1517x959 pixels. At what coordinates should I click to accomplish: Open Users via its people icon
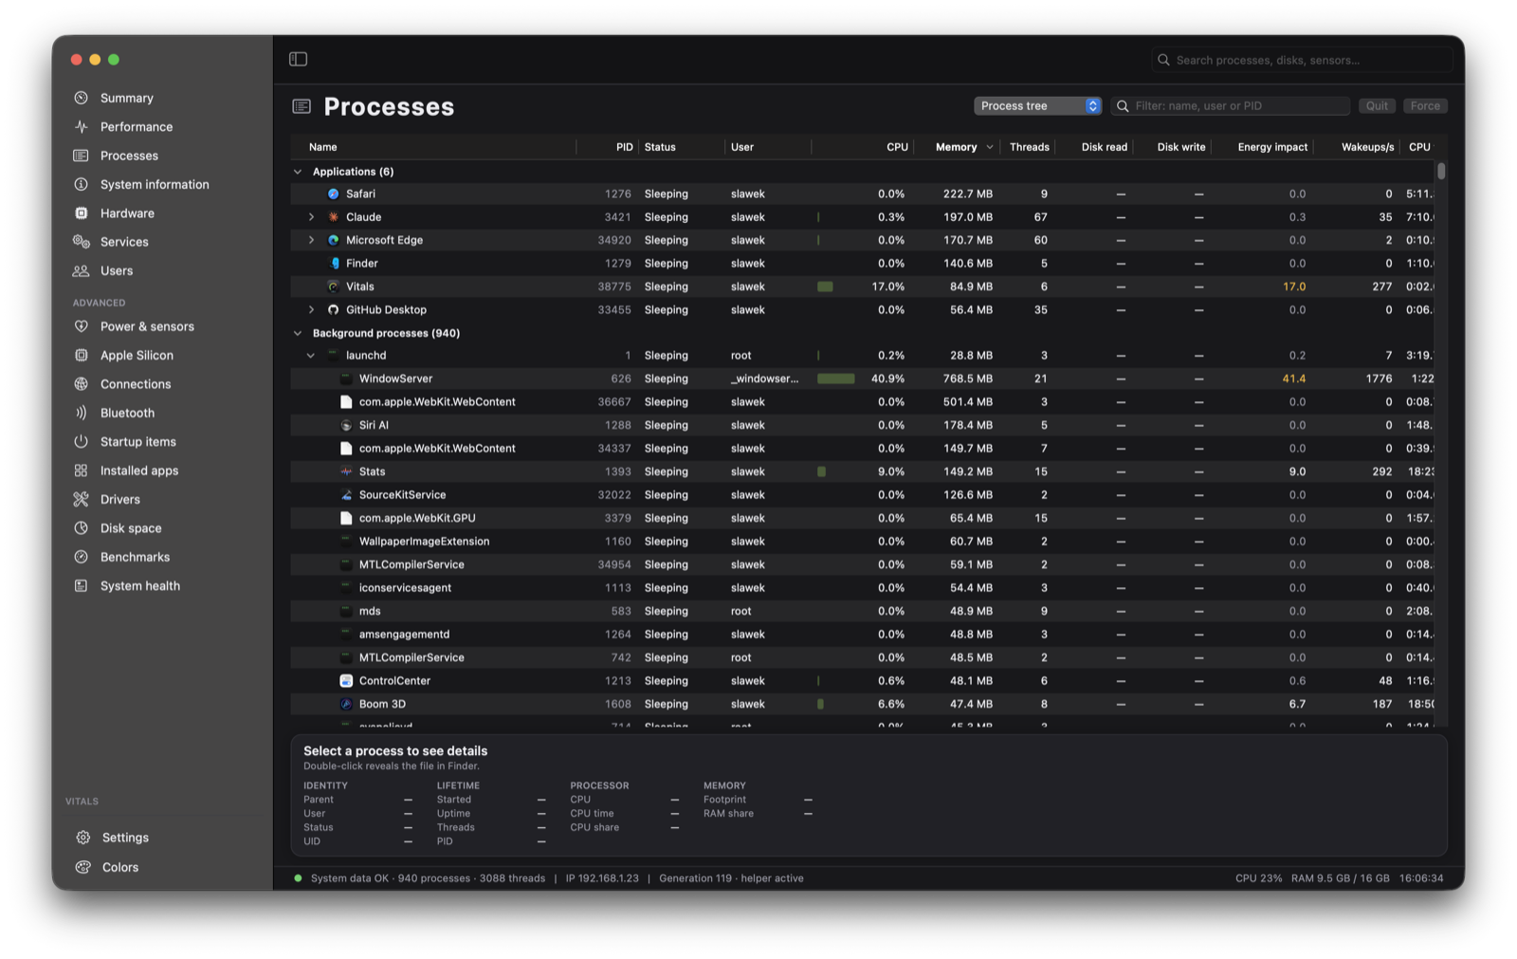pyautogui.click(x=82, y=270)
